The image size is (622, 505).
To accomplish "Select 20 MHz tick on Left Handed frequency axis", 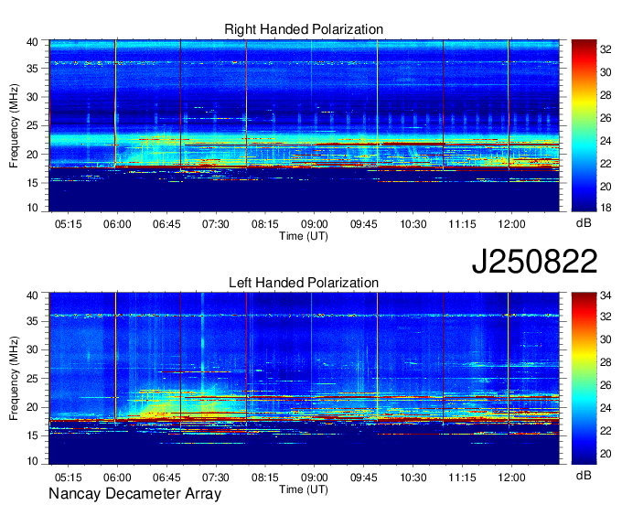I will tap(33, 407).
